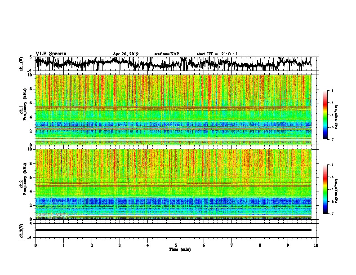Click the "-3" tick on ch.1 colorbar
The height and width of the screenshot is (275, 356).
[x=332, y=91]
